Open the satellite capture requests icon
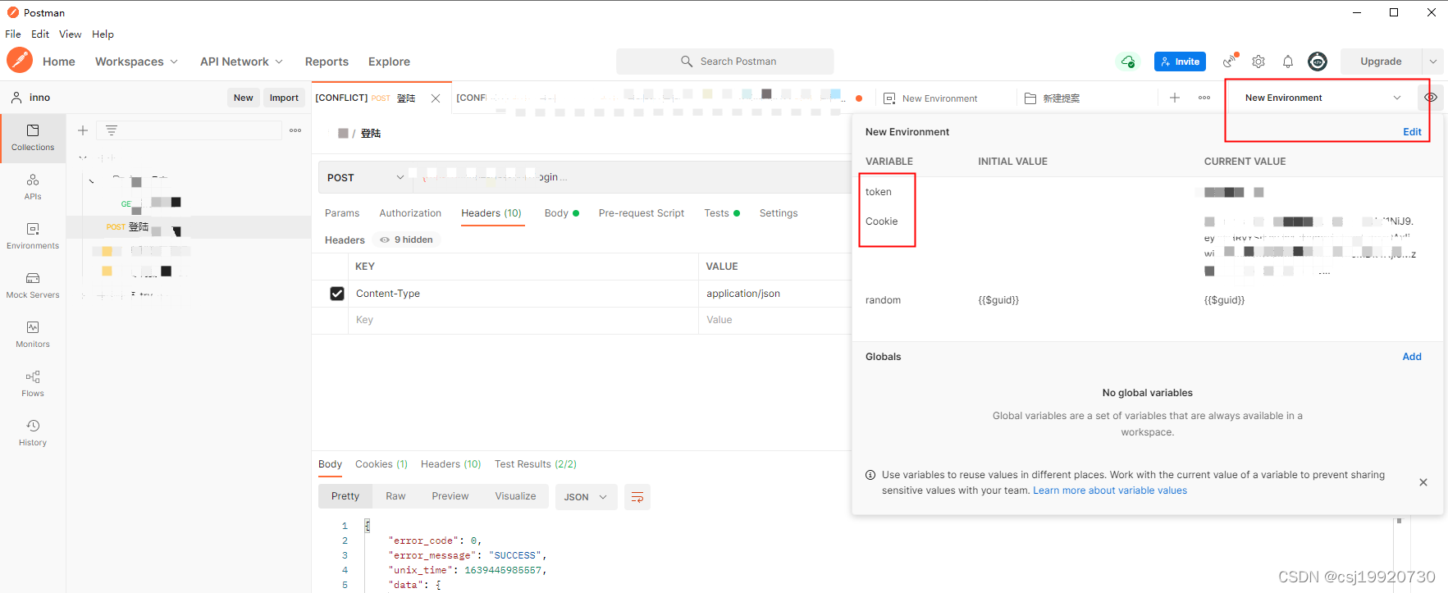 1229,62
